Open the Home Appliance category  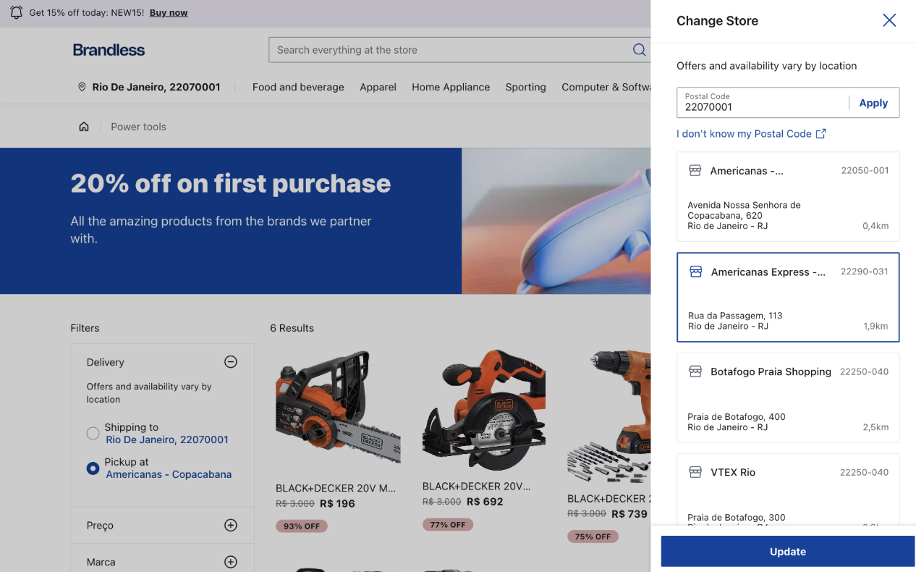point(451,87)
